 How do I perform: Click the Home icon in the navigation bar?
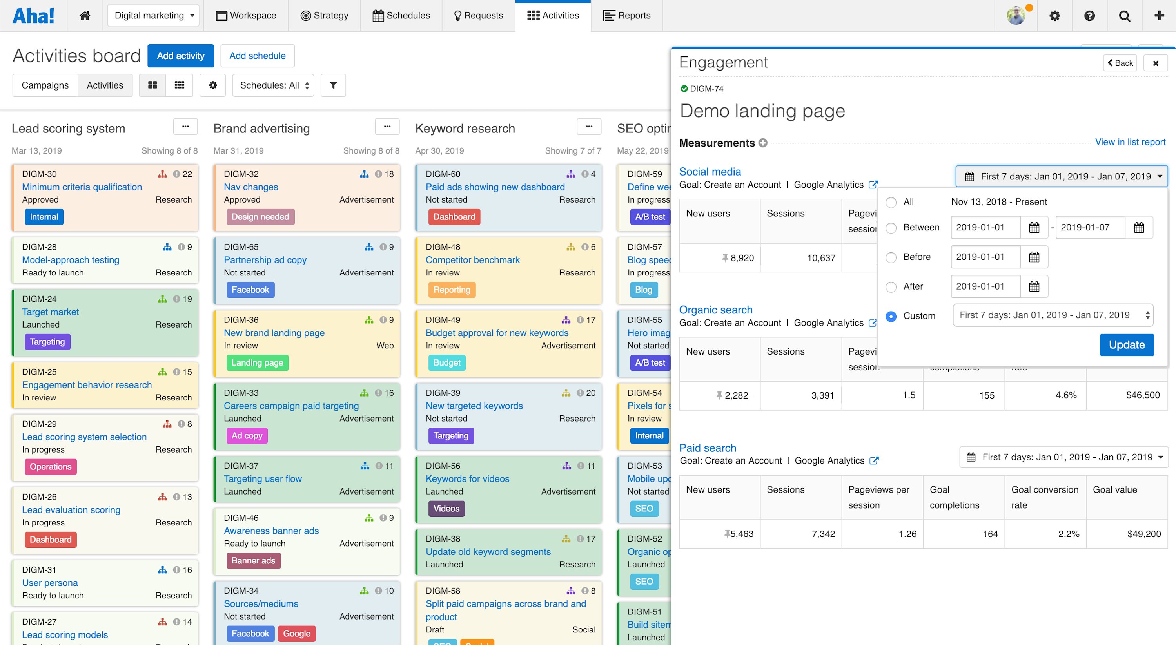[84, 15]
